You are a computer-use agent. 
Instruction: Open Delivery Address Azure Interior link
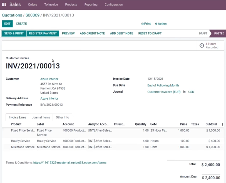49,98
